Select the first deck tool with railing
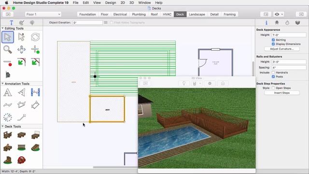309x174 pixels. click(8, 135)
